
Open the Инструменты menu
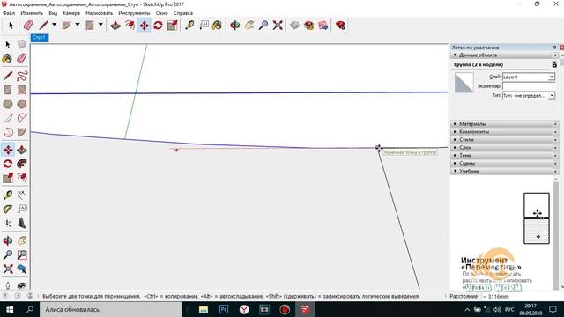[134, 13]
